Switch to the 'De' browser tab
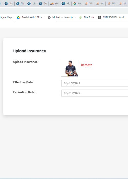Screen dimensions: 128x179 (x=43, y=4)
